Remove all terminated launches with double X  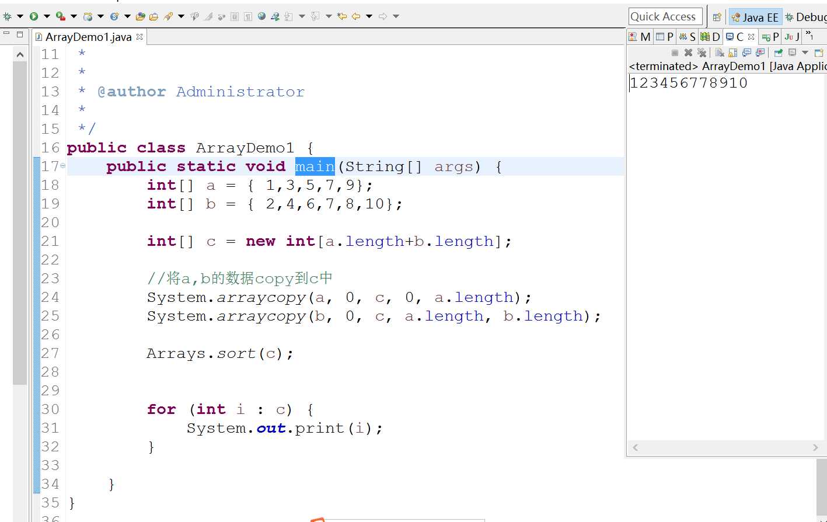pos(702,53)
